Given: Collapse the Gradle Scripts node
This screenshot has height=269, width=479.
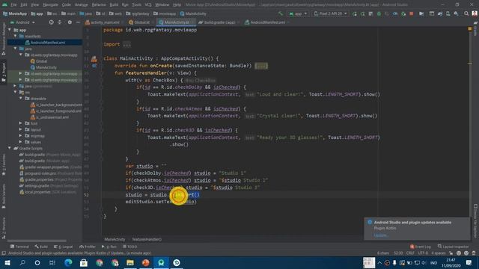Looking at the screenshot, I should point(10,148).
